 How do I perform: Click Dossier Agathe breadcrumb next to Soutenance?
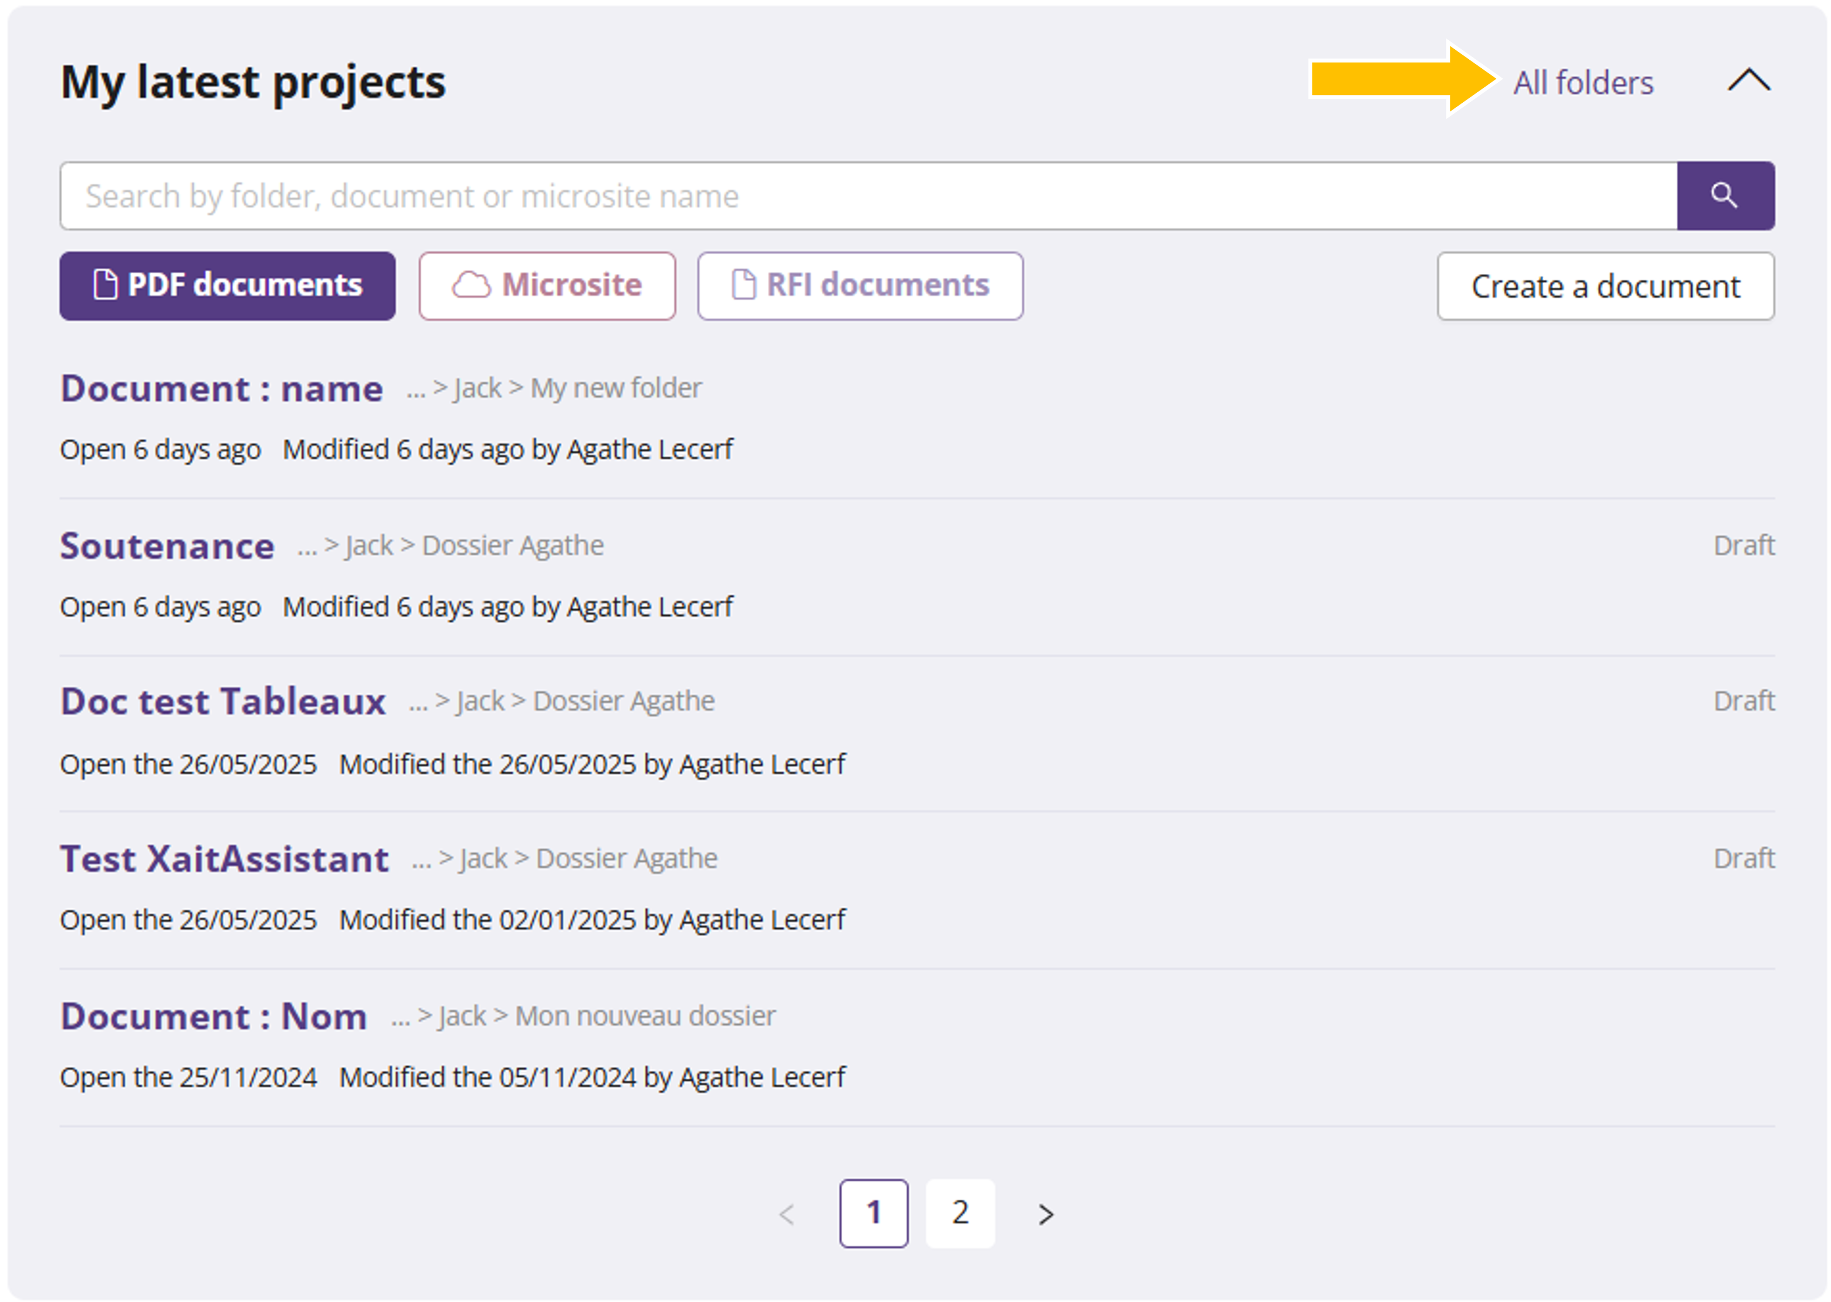pyautogui.click(x=513, y=545)
